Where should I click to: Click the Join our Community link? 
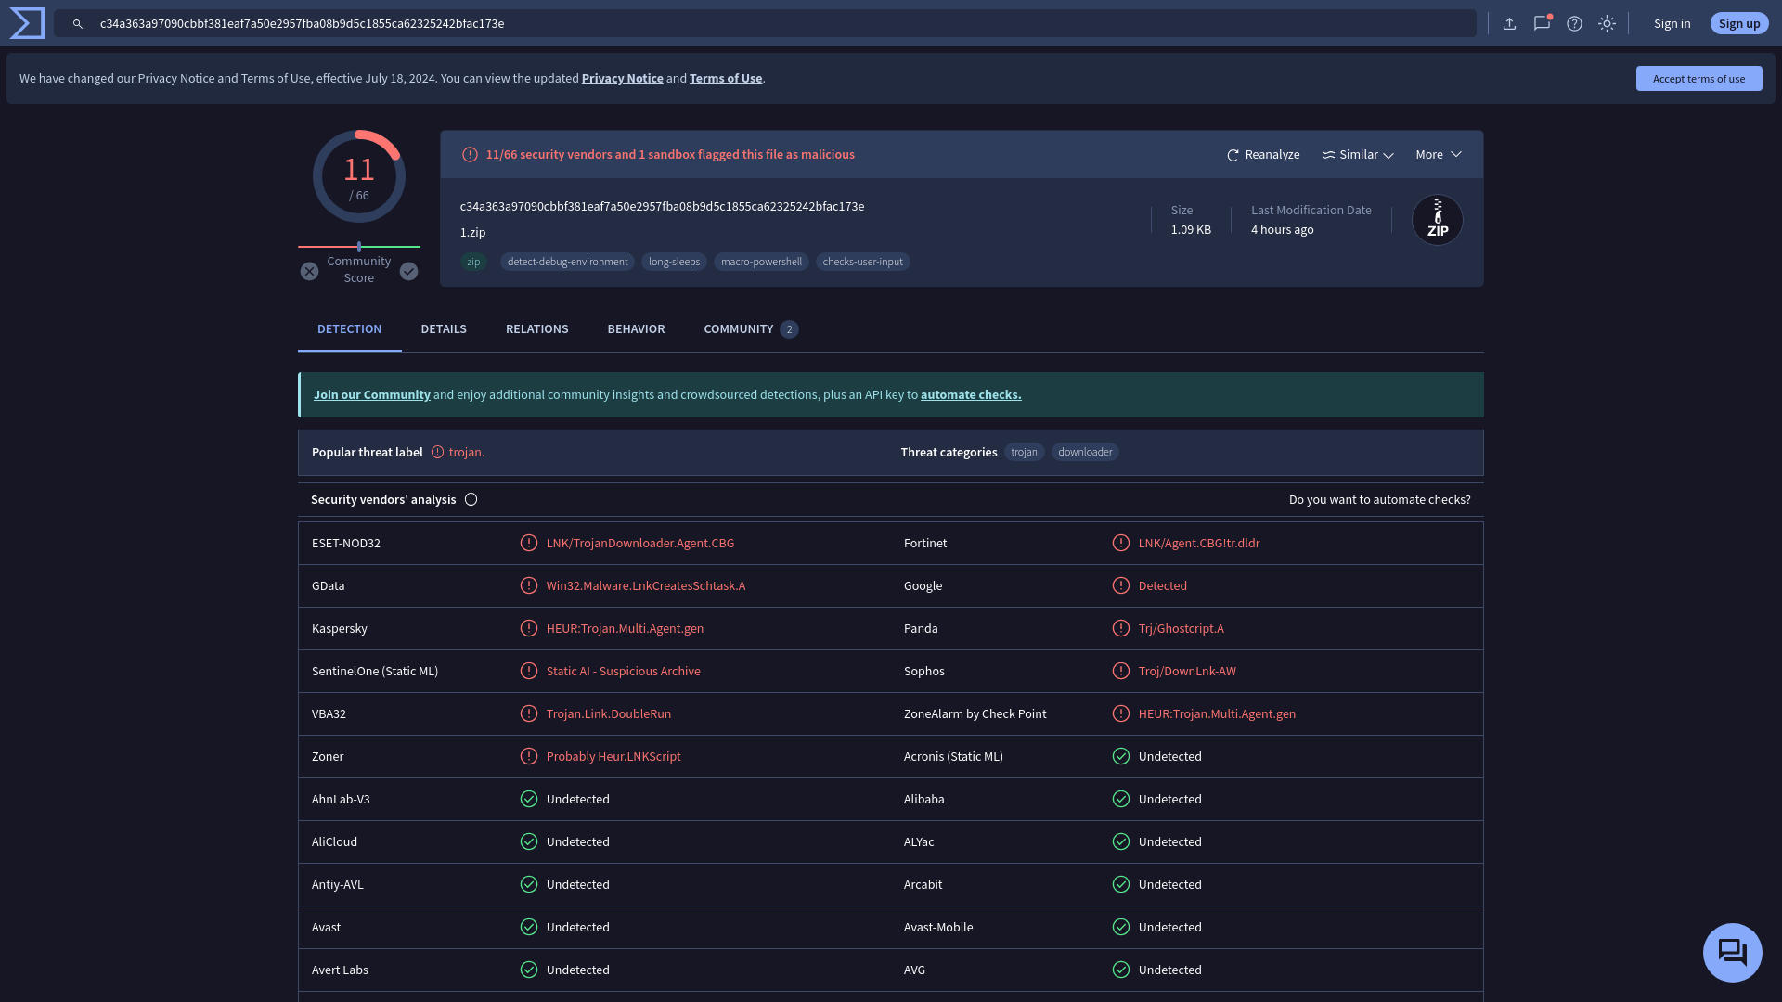372,395
